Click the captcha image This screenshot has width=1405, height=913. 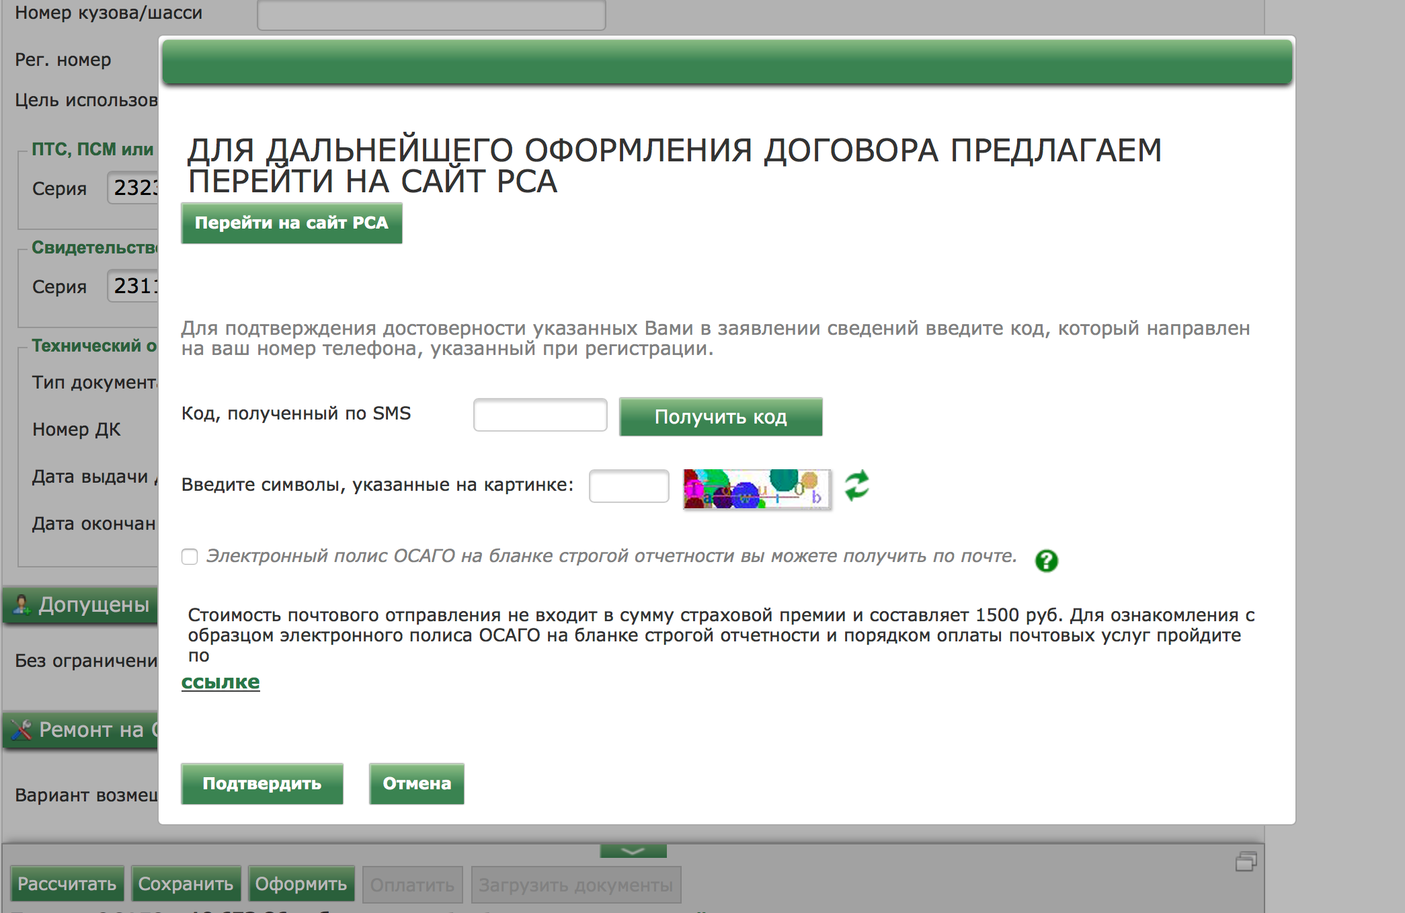[756, 489]
